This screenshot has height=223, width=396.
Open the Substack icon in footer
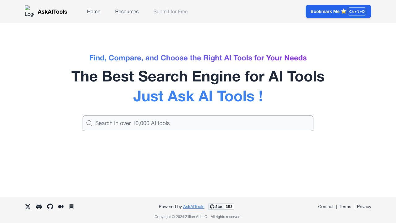(x=71, y=207)
